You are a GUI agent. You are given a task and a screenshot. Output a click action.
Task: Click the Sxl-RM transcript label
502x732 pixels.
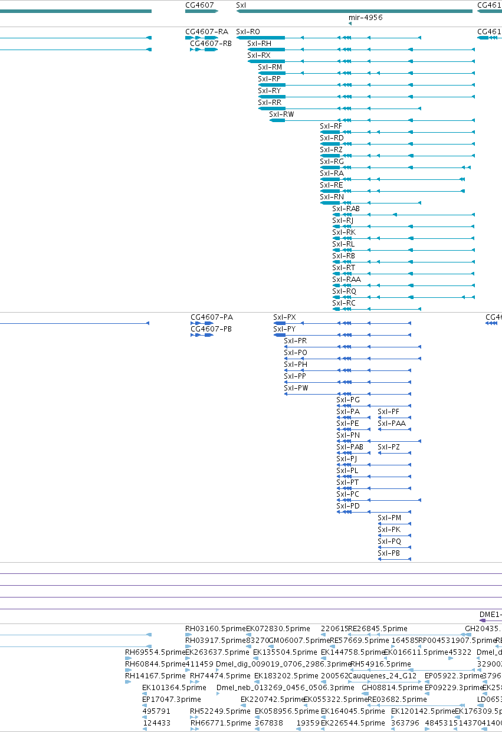click(270, 67)
